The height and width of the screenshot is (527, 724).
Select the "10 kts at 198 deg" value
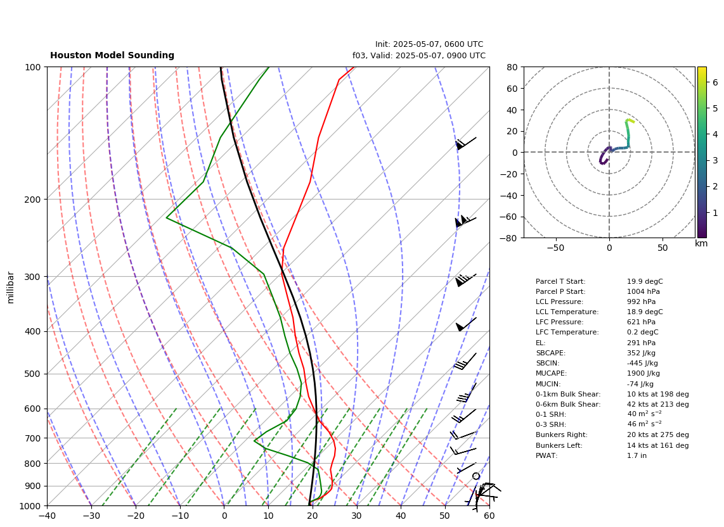point(658,394)
